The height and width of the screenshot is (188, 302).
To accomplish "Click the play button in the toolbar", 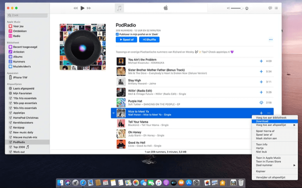I will pos(83,8).
